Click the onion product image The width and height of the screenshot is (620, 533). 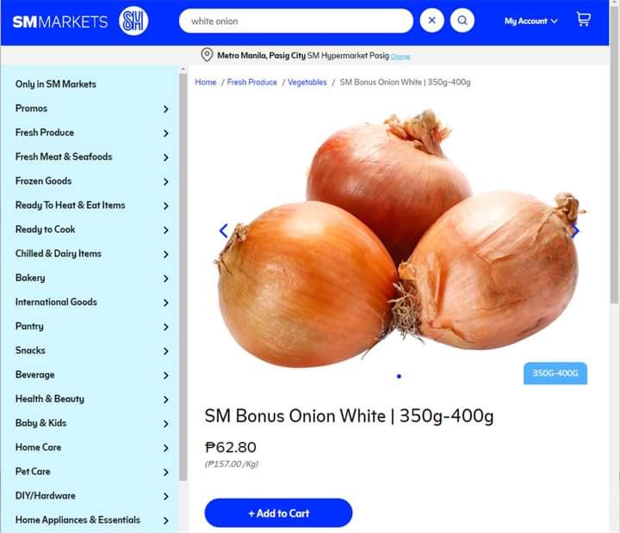click(x=400, y=238)
